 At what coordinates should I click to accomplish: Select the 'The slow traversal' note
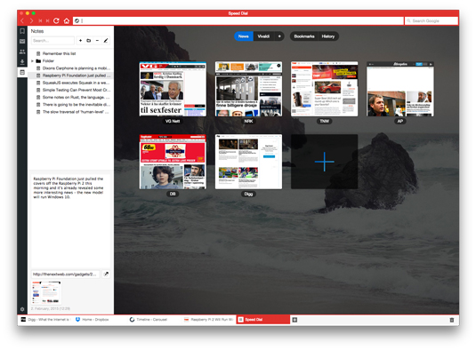(70, 112)
